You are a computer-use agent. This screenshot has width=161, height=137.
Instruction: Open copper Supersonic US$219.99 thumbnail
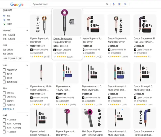(x=41, y=25)
